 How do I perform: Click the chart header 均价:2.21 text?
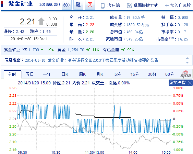[x=81, y=83]
